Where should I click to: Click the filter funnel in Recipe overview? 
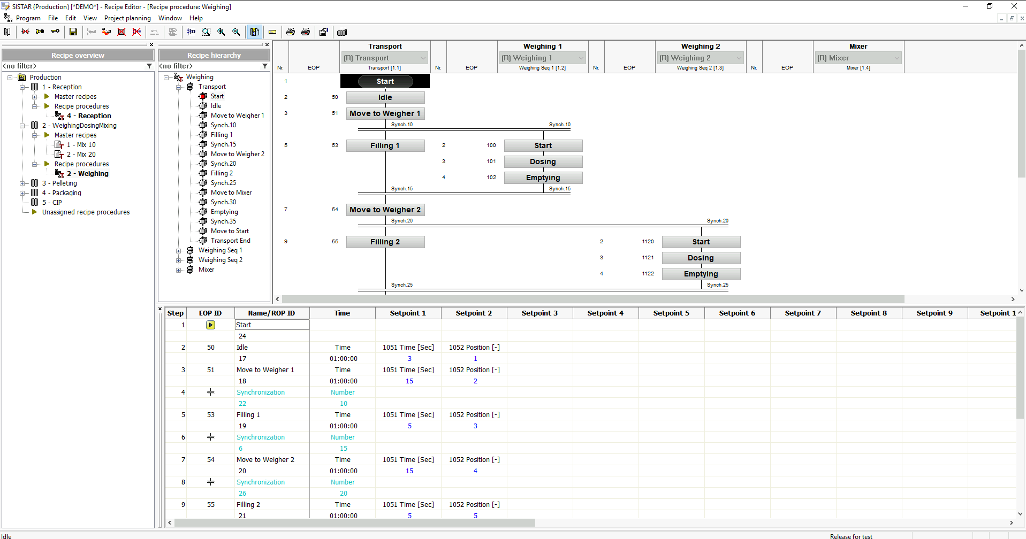149,66
